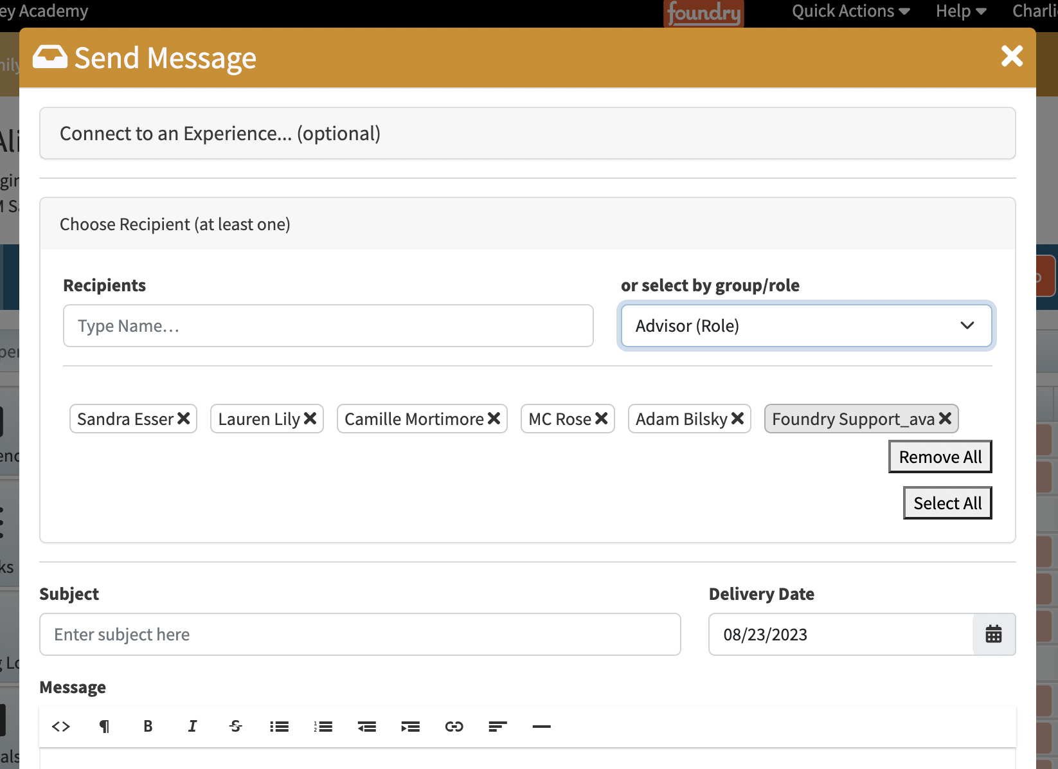Screen dimensions: 1058x769
Task: Collapse the Choose Recipient section header
Action: (x=528, y=224)
